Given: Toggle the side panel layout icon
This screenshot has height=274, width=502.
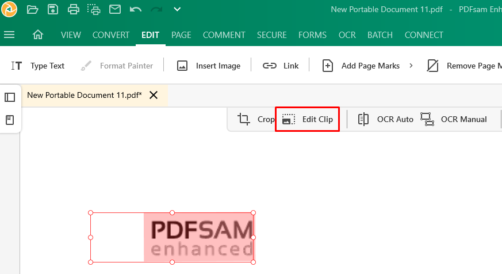Looking at the screenshot, I should coord(10,97).
